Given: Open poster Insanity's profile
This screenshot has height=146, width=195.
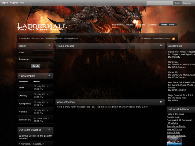Looking at the screenshot, I should pos(176,57).
